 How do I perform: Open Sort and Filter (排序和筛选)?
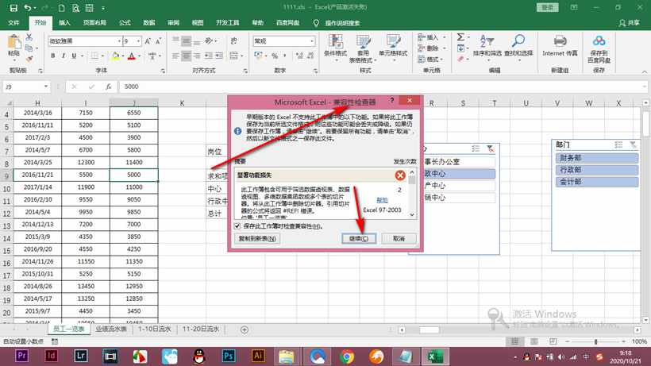pyautogui.click(x=487, y=47)
